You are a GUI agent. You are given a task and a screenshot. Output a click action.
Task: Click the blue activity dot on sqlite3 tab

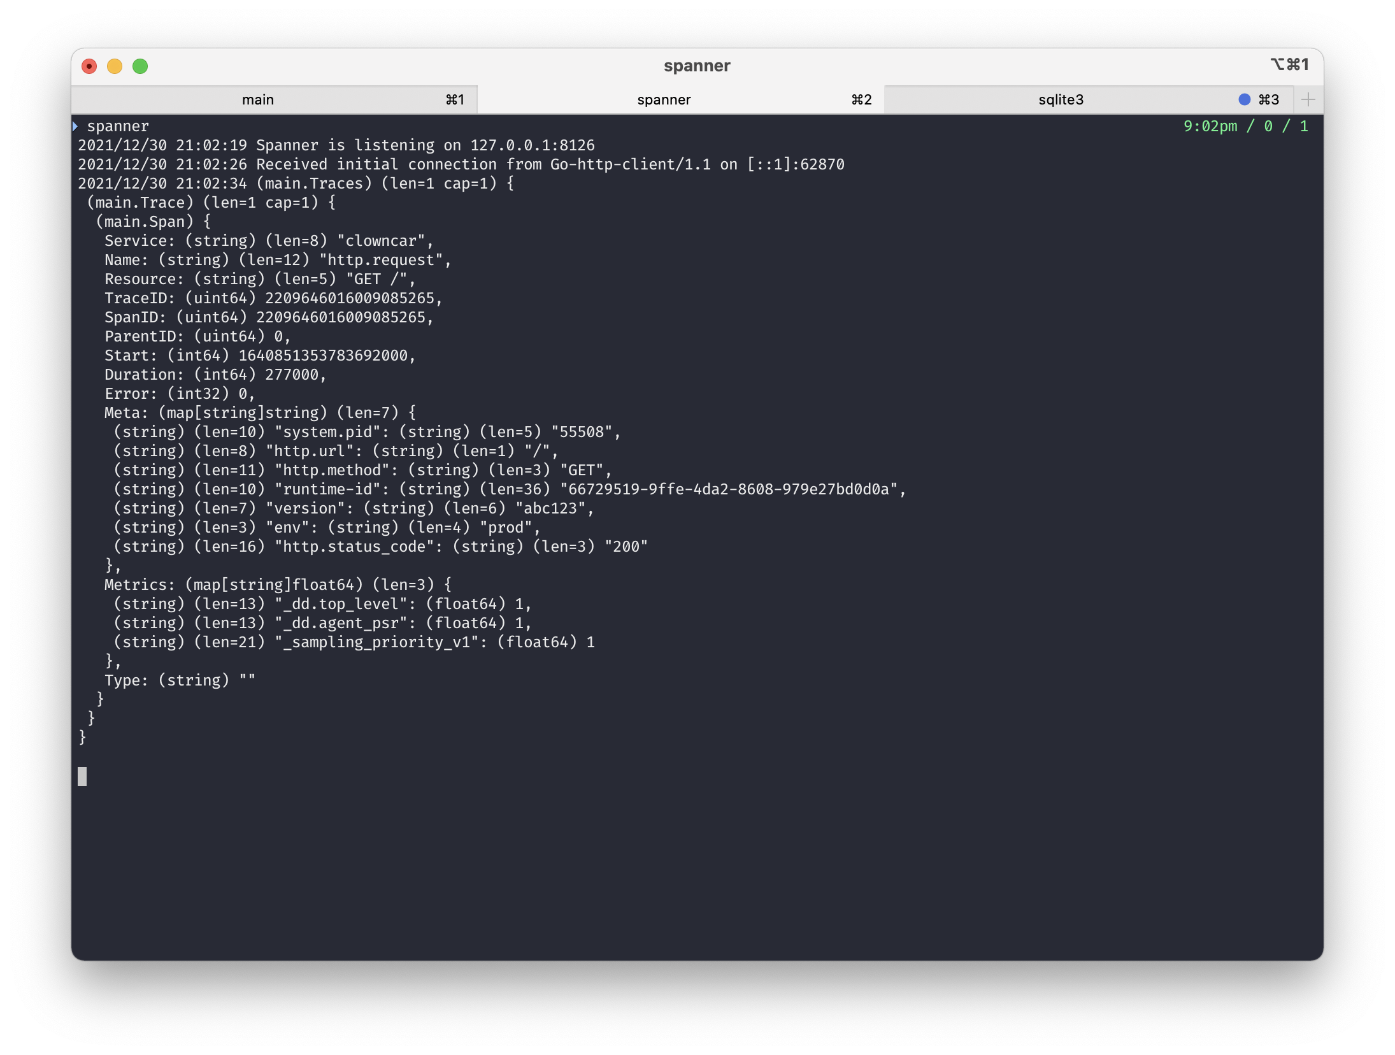coord(1244,99)
